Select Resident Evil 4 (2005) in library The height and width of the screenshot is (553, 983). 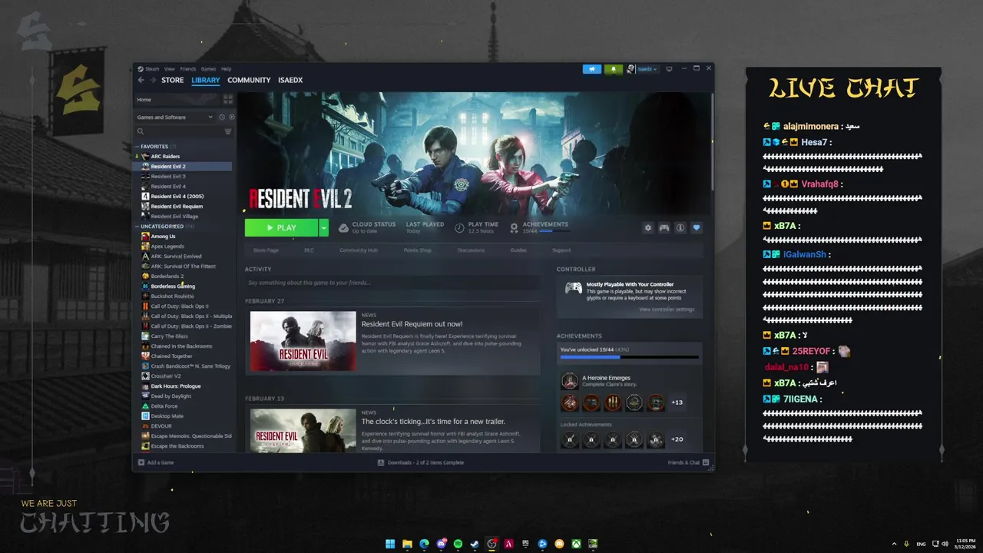pyautogui.click(x=177, y=197)
